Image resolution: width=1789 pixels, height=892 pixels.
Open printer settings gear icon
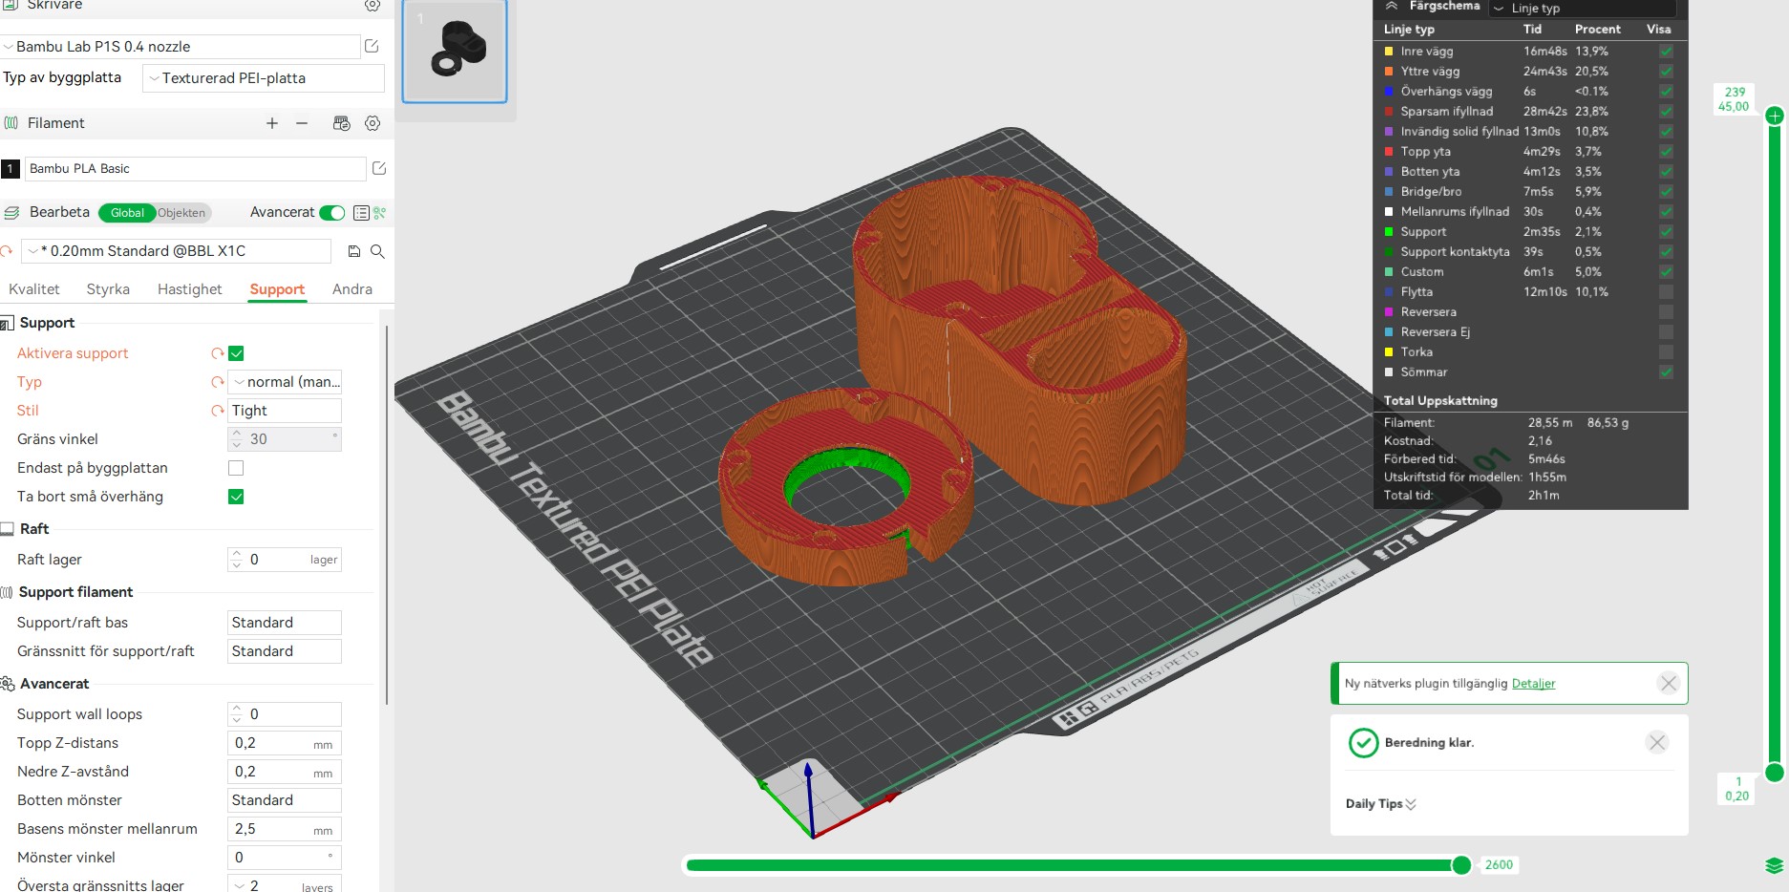tap(373, 6)
